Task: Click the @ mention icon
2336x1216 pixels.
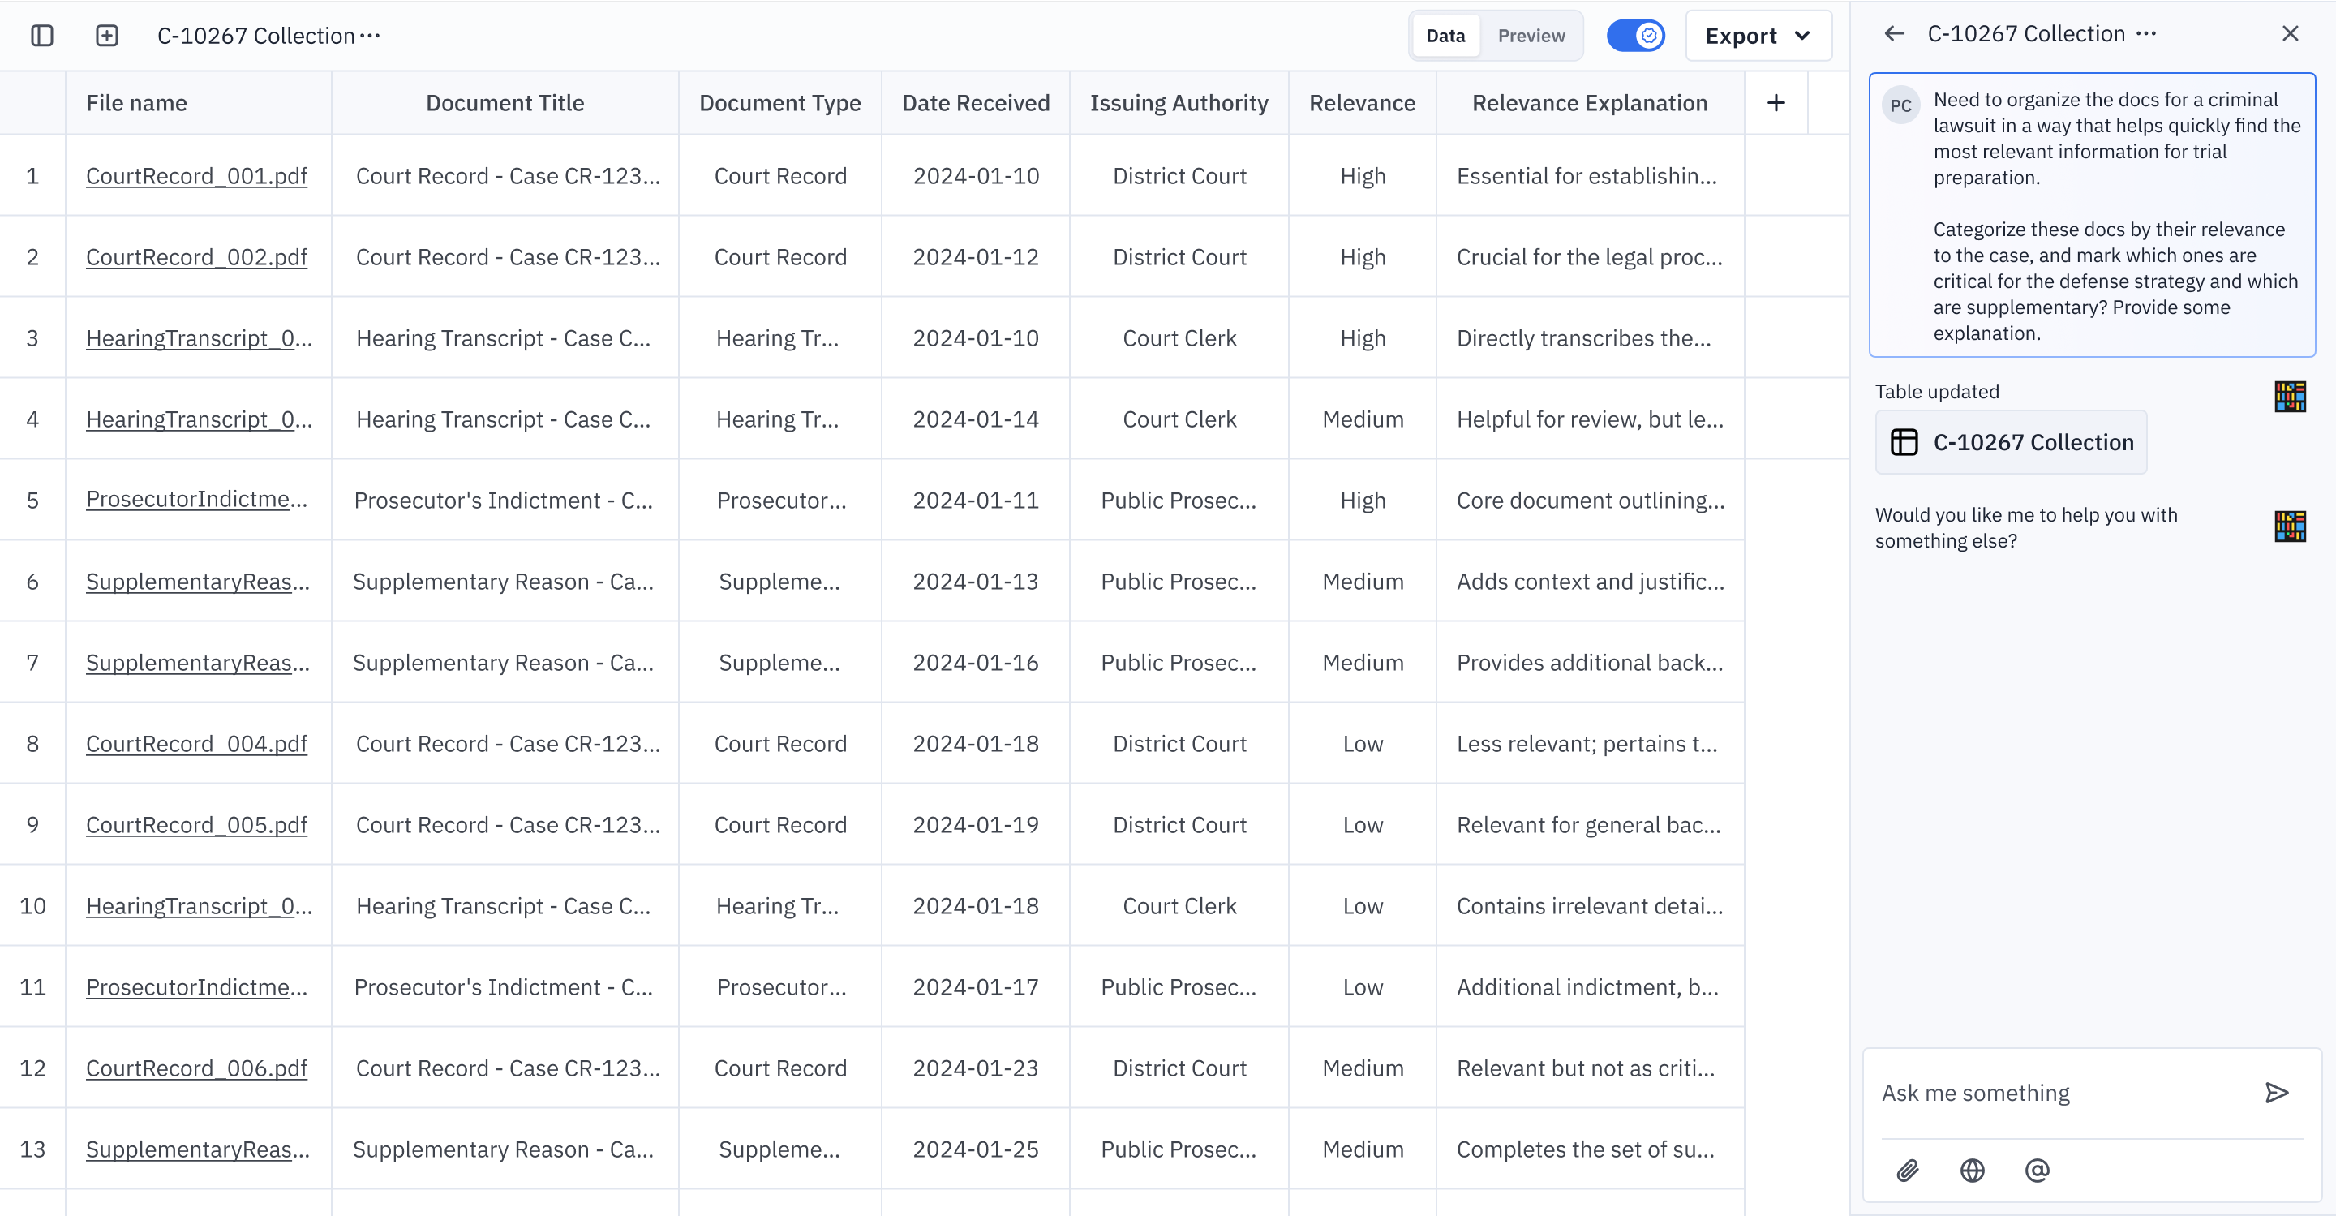Action: 2037,1170
